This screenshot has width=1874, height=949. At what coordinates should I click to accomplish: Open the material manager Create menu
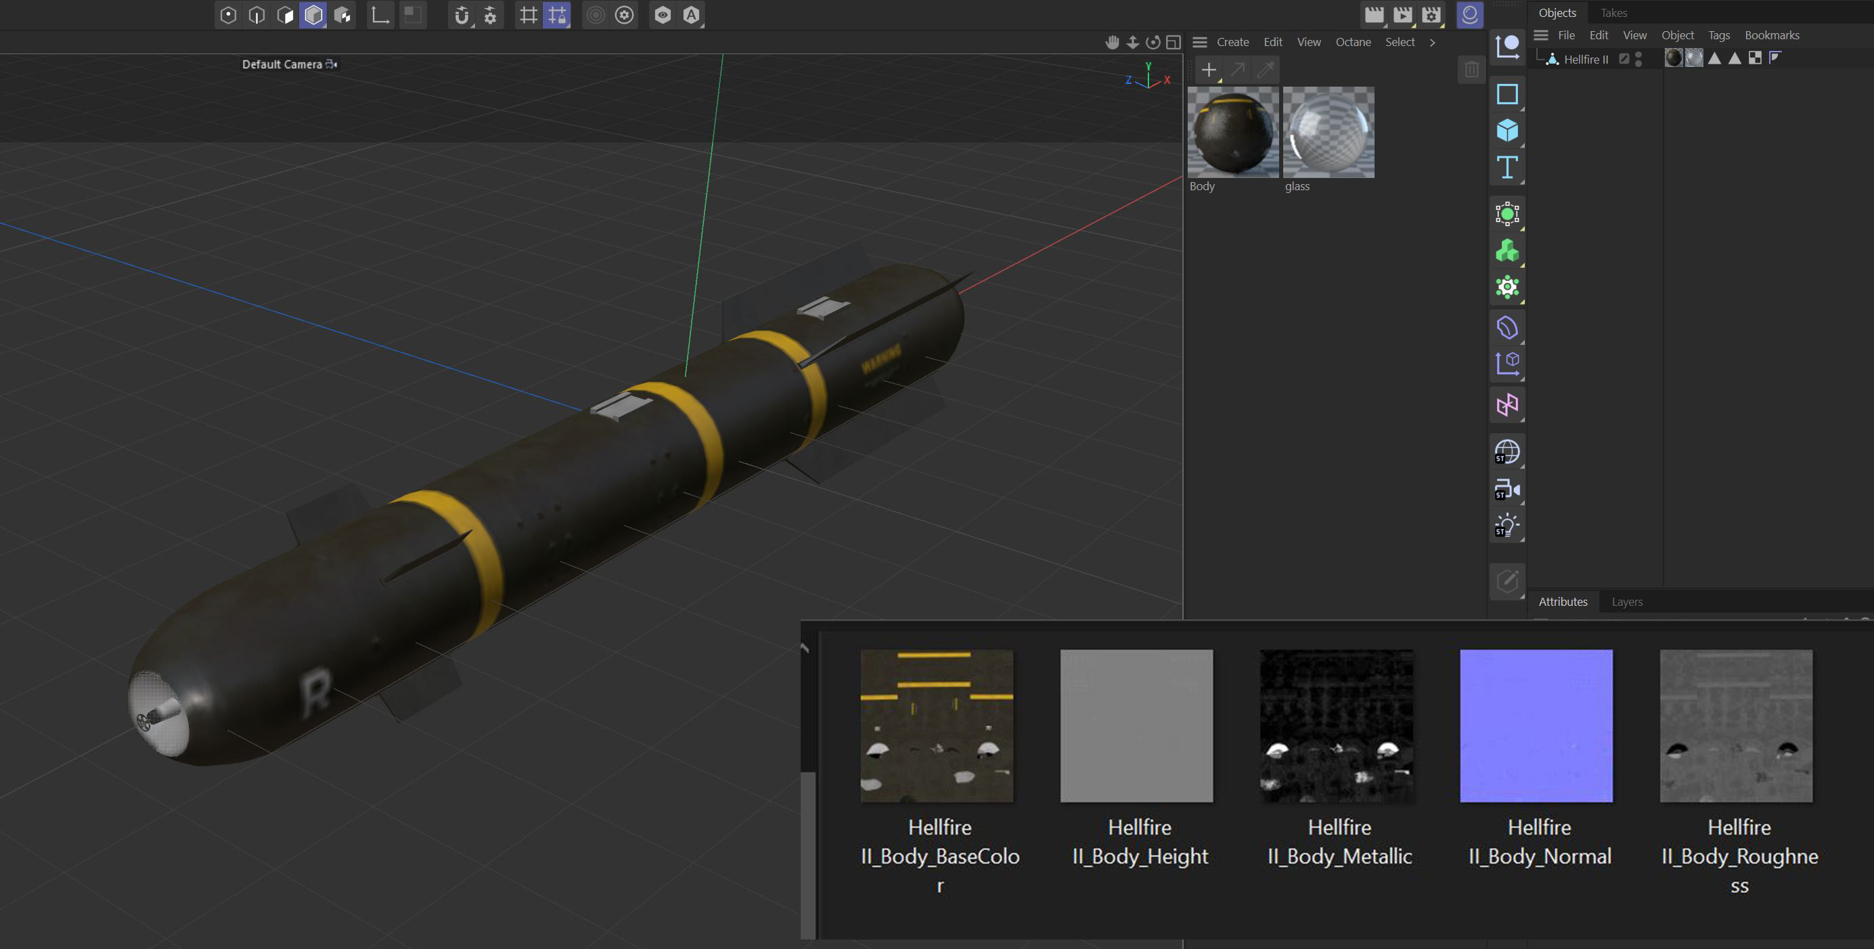click(1232, 42)
